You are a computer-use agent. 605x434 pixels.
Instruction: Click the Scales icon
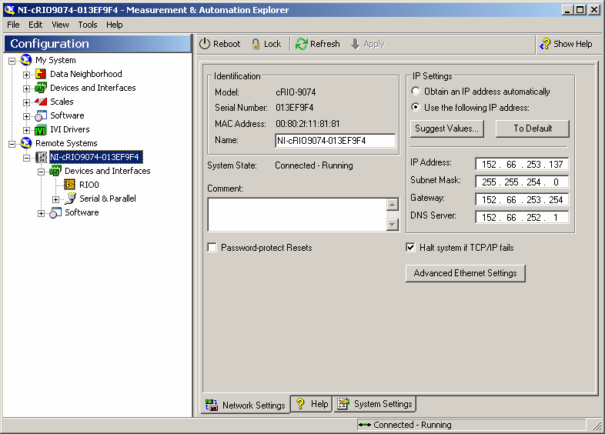click(41, 102)
